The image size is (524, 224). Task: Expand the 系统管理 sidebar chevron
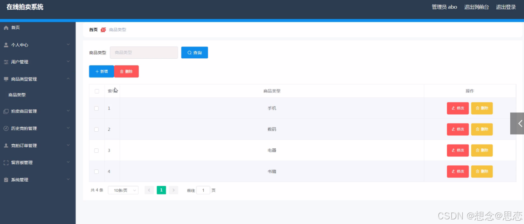coord(68,180)
